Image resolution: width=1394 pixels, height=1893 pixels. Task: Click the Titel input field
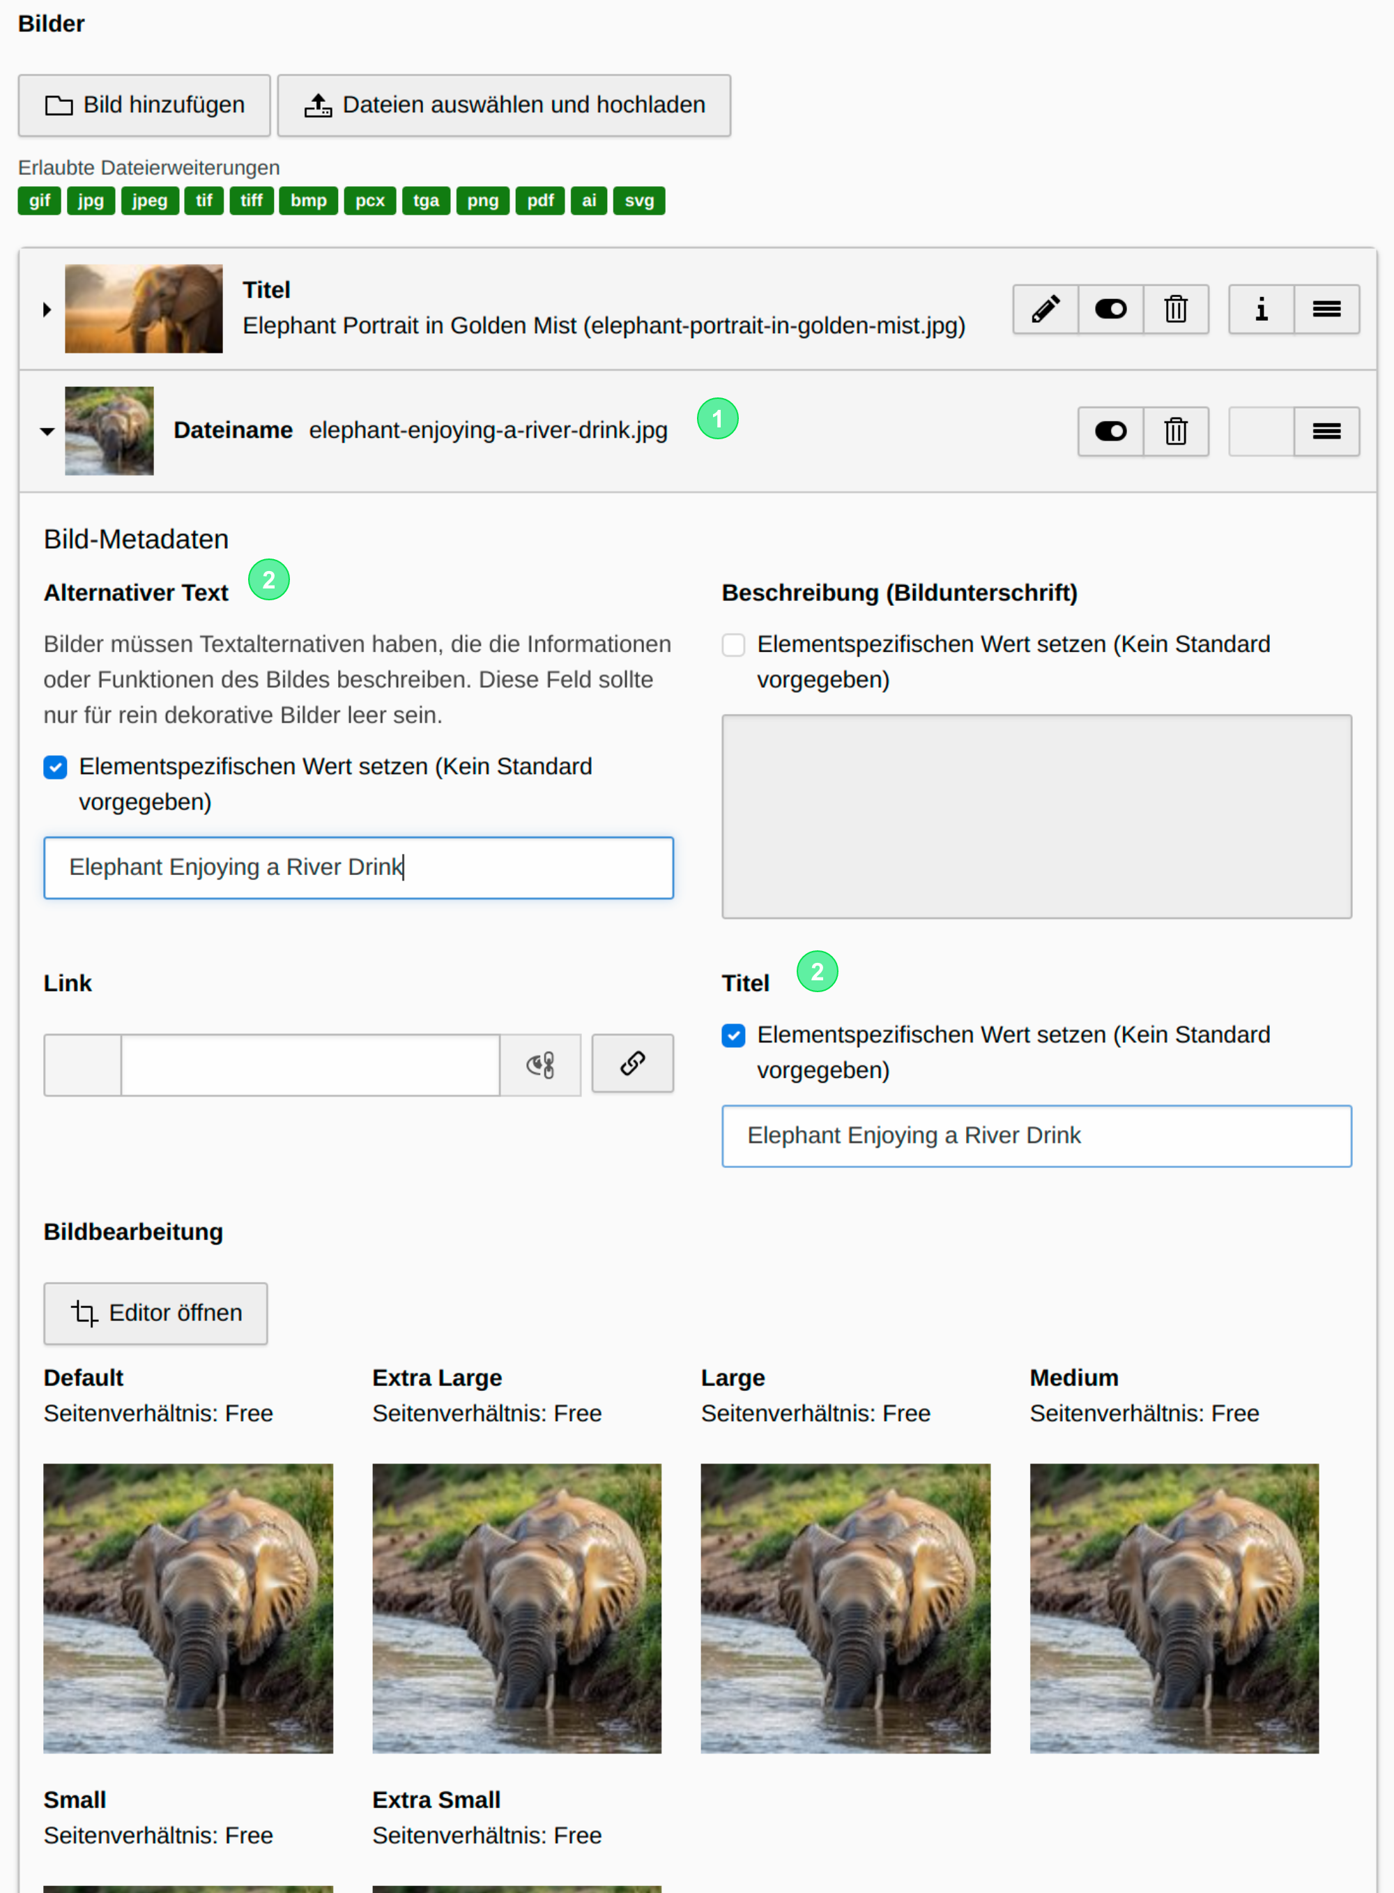[x=1036, y=1136]
